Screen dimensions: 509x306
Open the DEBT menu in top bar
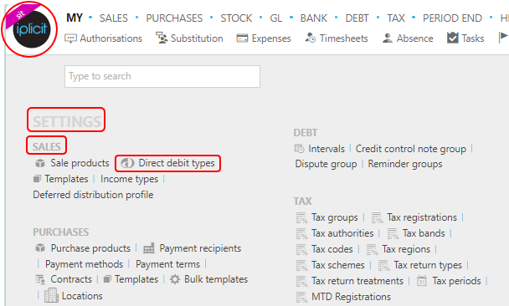pos(357,18)
